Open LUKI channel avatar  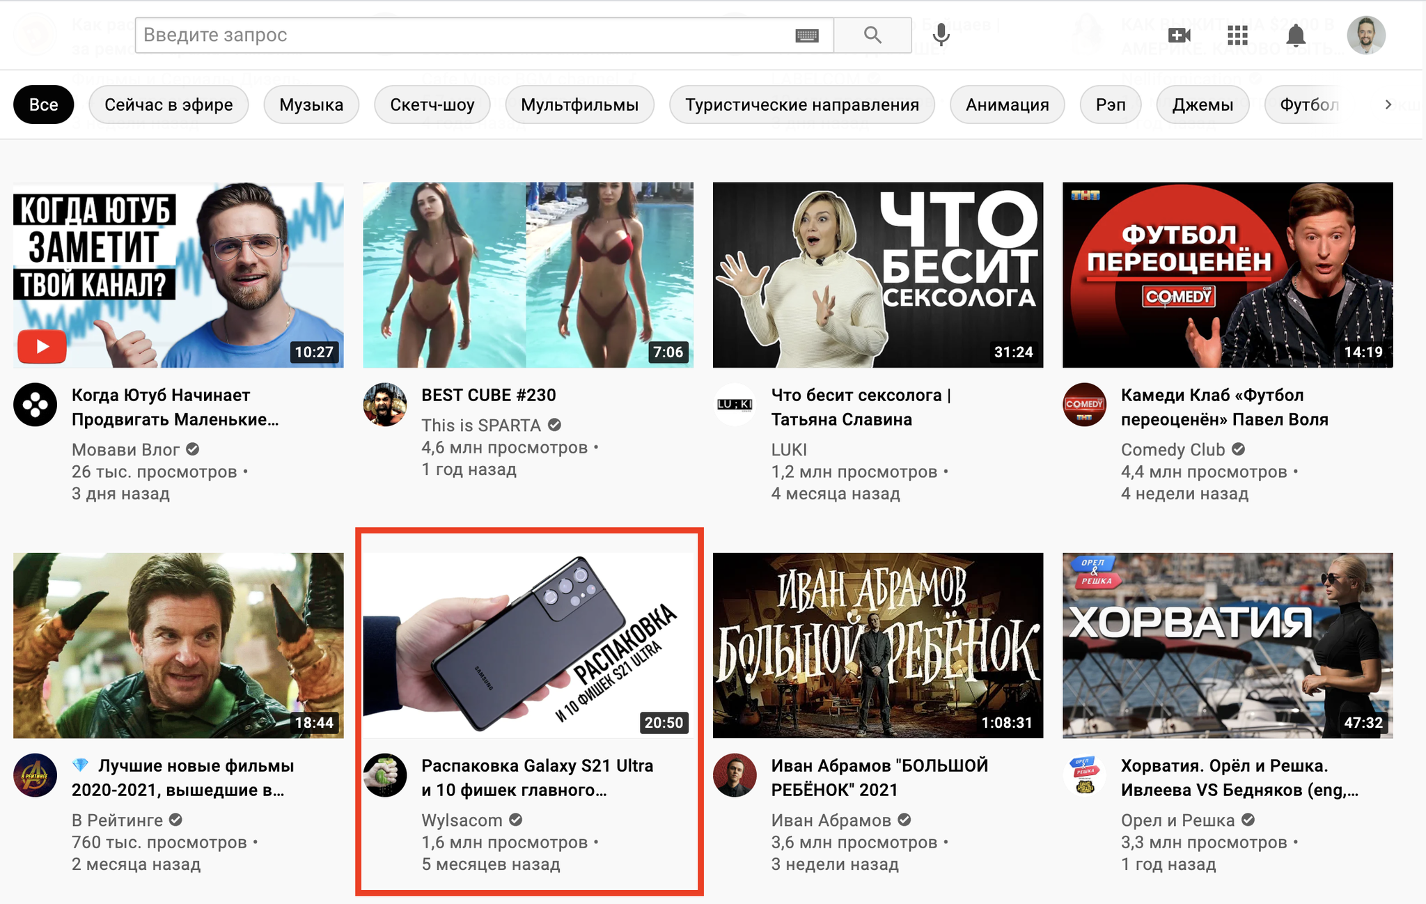coord(735,404)
